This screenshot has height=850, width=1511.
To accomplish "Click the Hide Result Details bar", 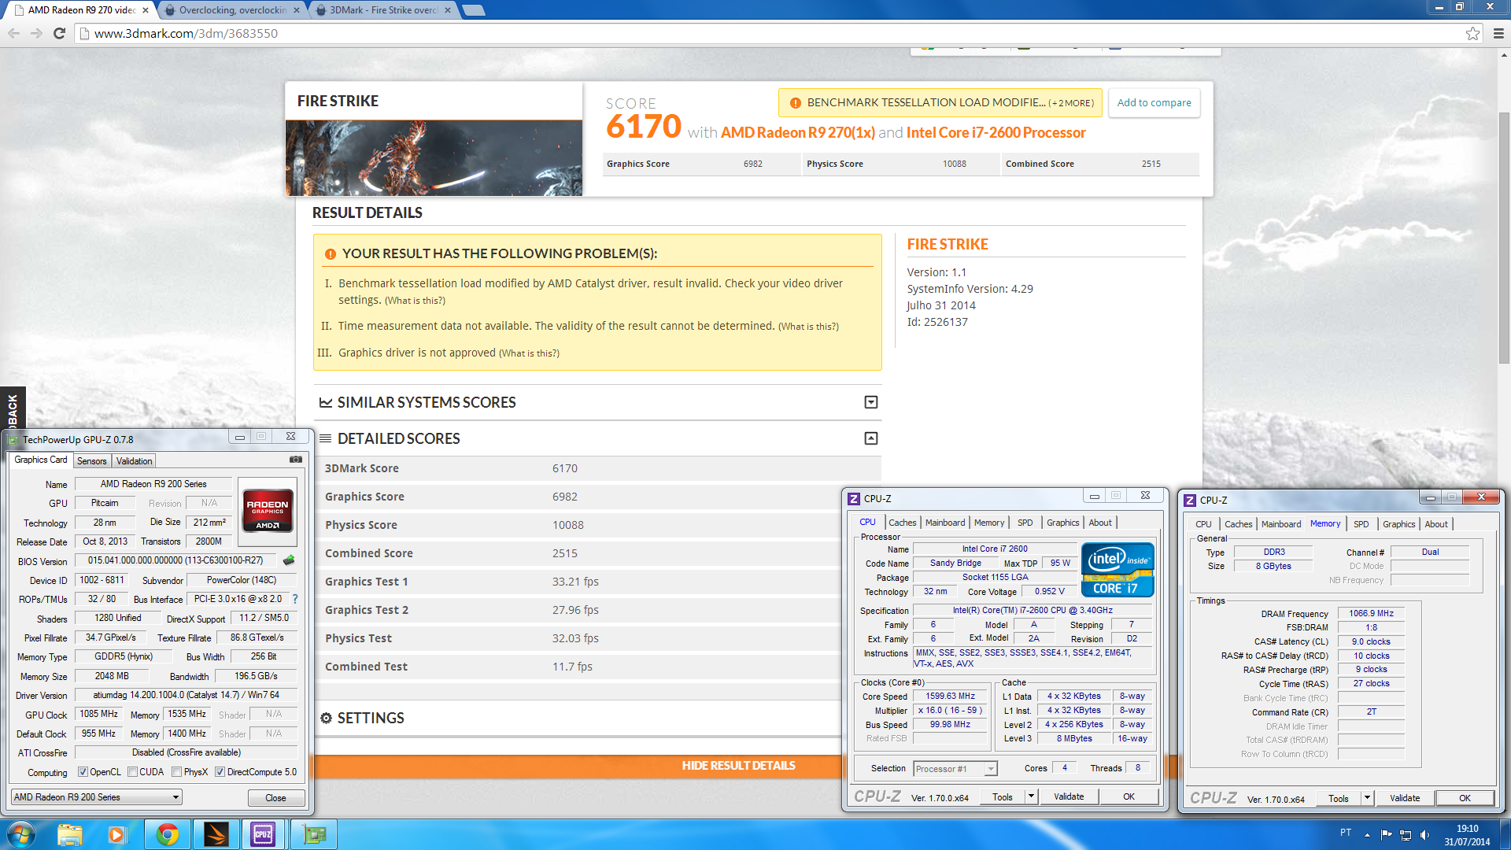I will [x=738, y=766].
